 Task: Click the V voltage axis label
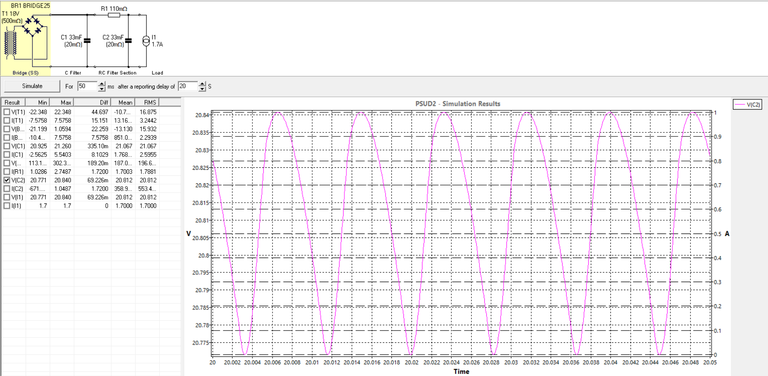[188, 234]
